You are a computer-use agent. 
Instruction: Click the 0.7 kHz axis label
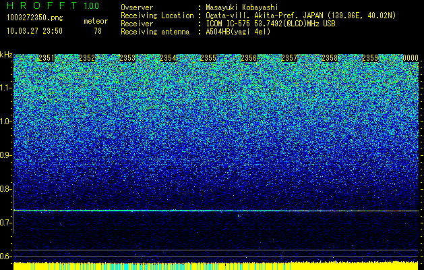pos(5,223)
